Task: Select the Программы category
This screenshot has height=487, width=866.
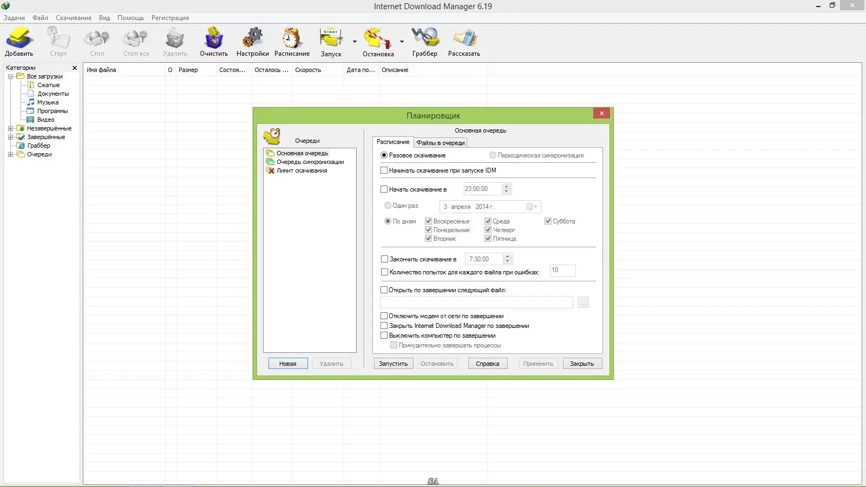Action: (53, 111)
